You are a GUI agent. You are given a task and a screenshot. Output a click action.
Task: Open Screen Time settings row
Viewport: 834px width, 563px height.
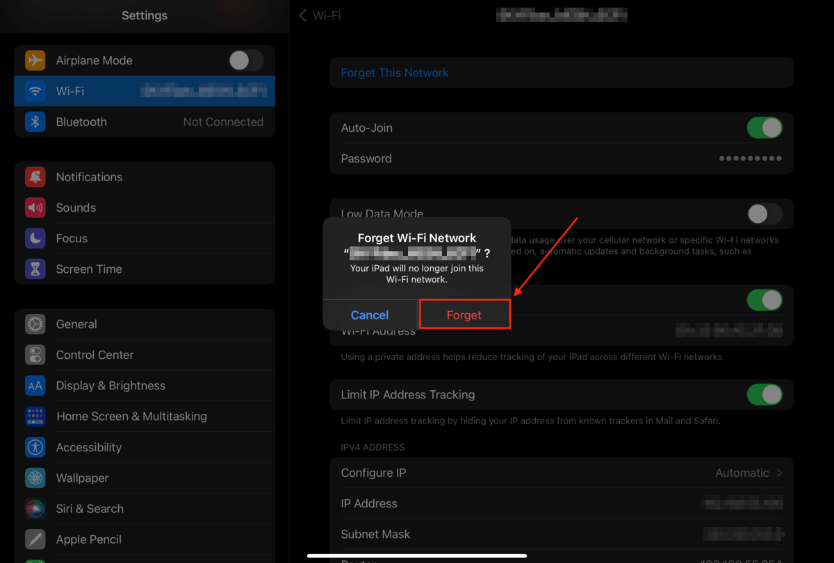(145, 269)
